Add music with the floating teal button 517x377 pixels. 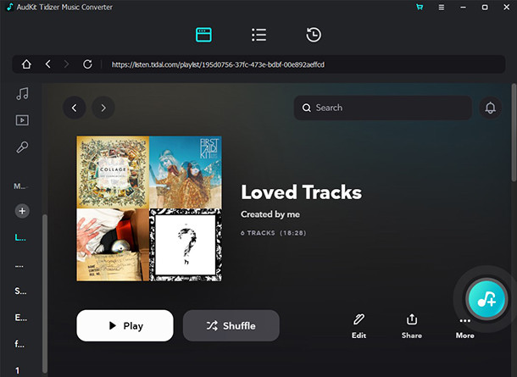pos(486,299)
